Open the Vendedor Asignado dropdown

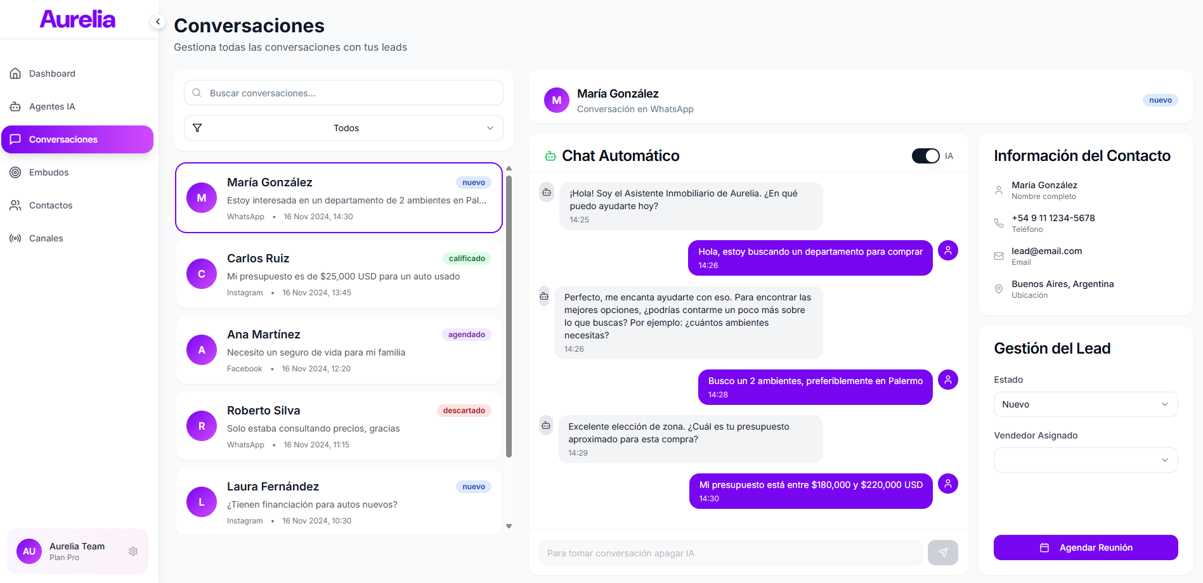(x=1085, y=460)
